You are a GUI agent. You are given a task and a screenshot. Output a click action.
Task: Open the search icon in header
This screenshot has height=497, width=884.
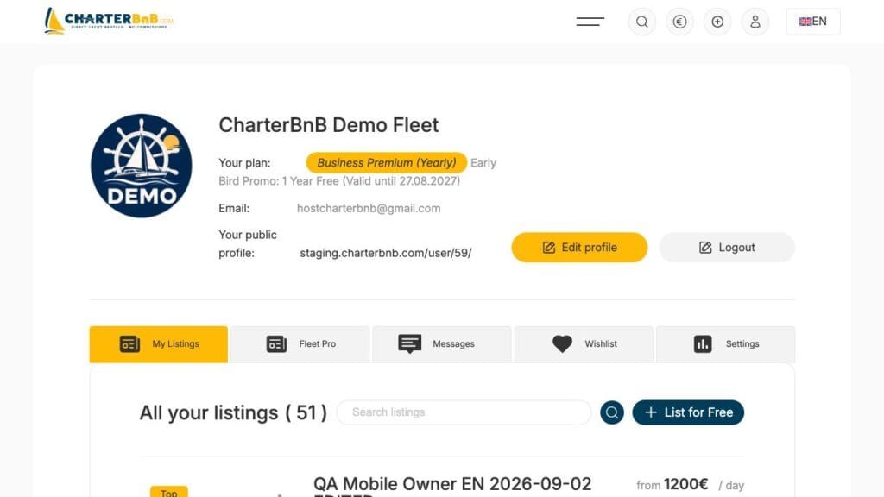[642, 22]
